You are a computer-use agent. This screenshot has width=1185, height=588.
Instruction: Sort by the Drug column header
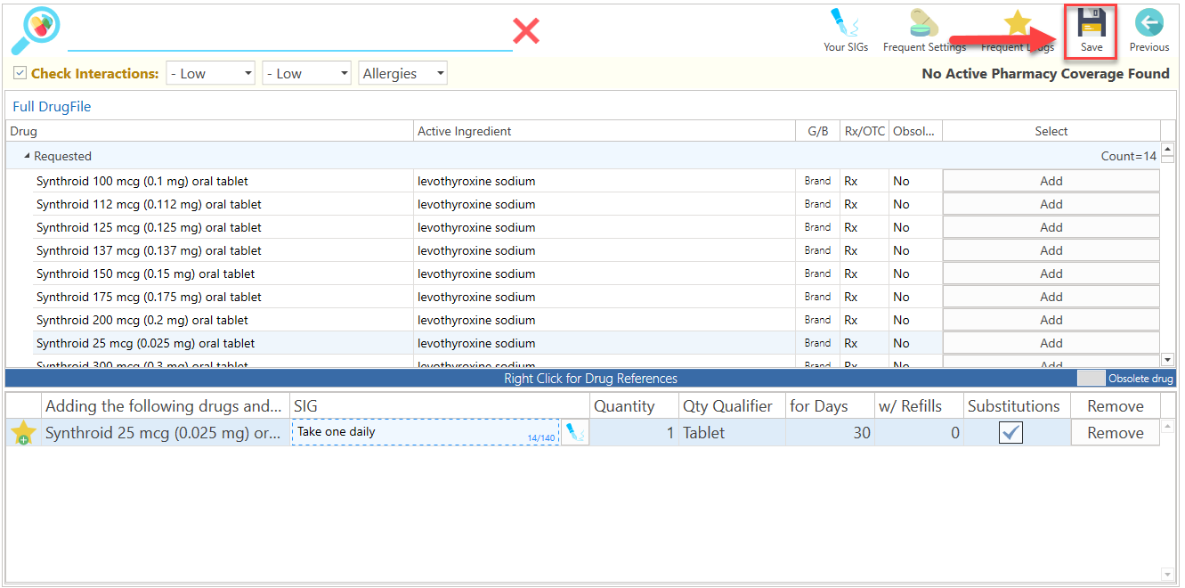pos(209,131)
